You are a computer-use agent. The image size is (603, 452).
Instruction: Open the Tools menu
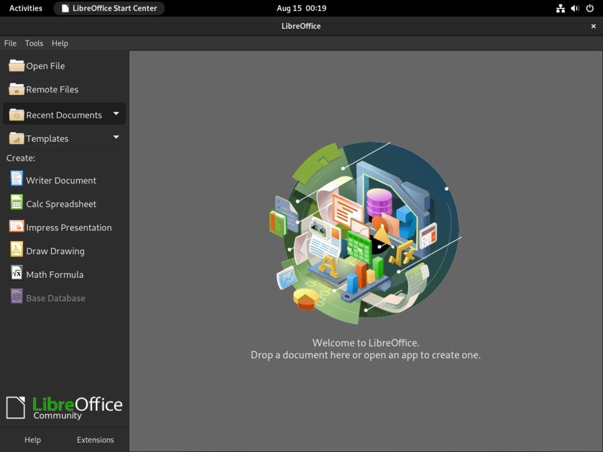pyautogui.click(x=34, y=44)
